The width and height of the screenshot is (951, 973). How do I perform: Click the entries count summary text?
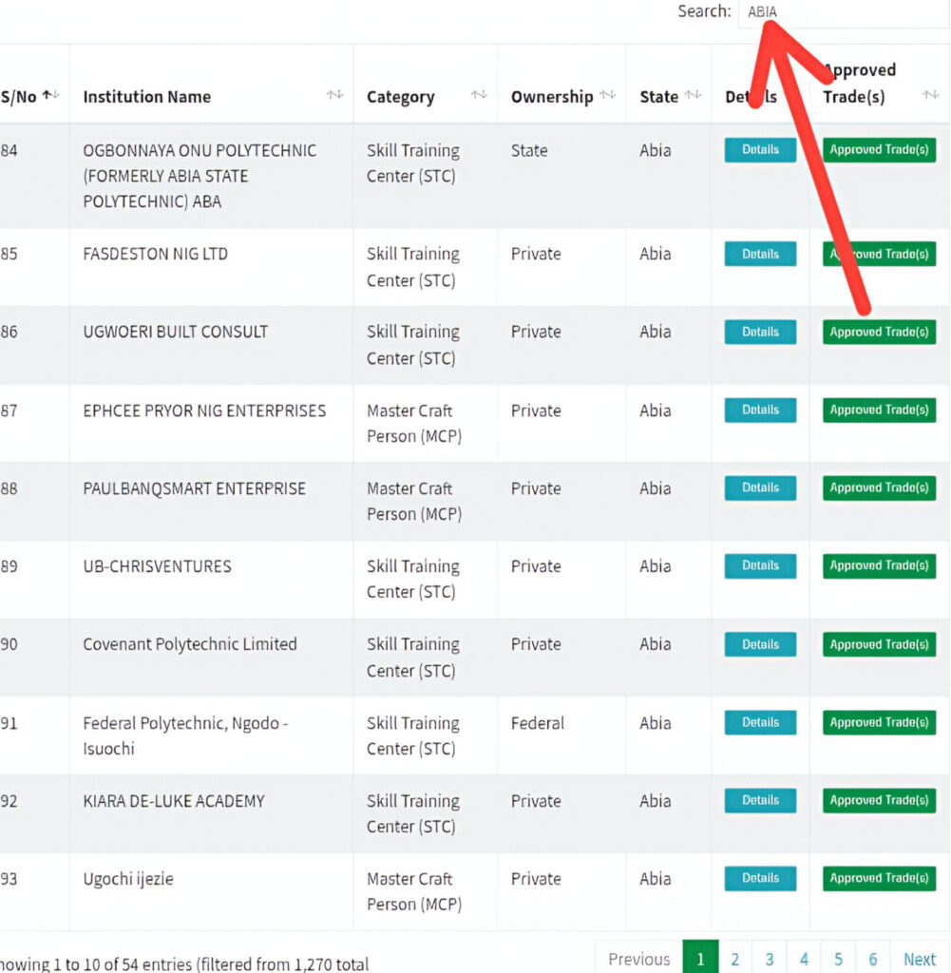pyautogui.click(x=184, y=963)
